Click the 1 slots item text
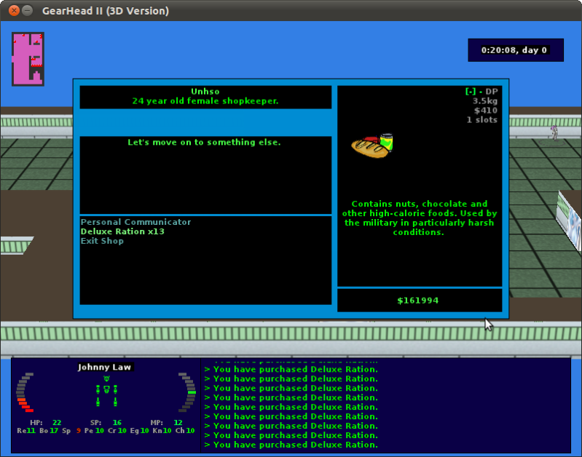 481,120
